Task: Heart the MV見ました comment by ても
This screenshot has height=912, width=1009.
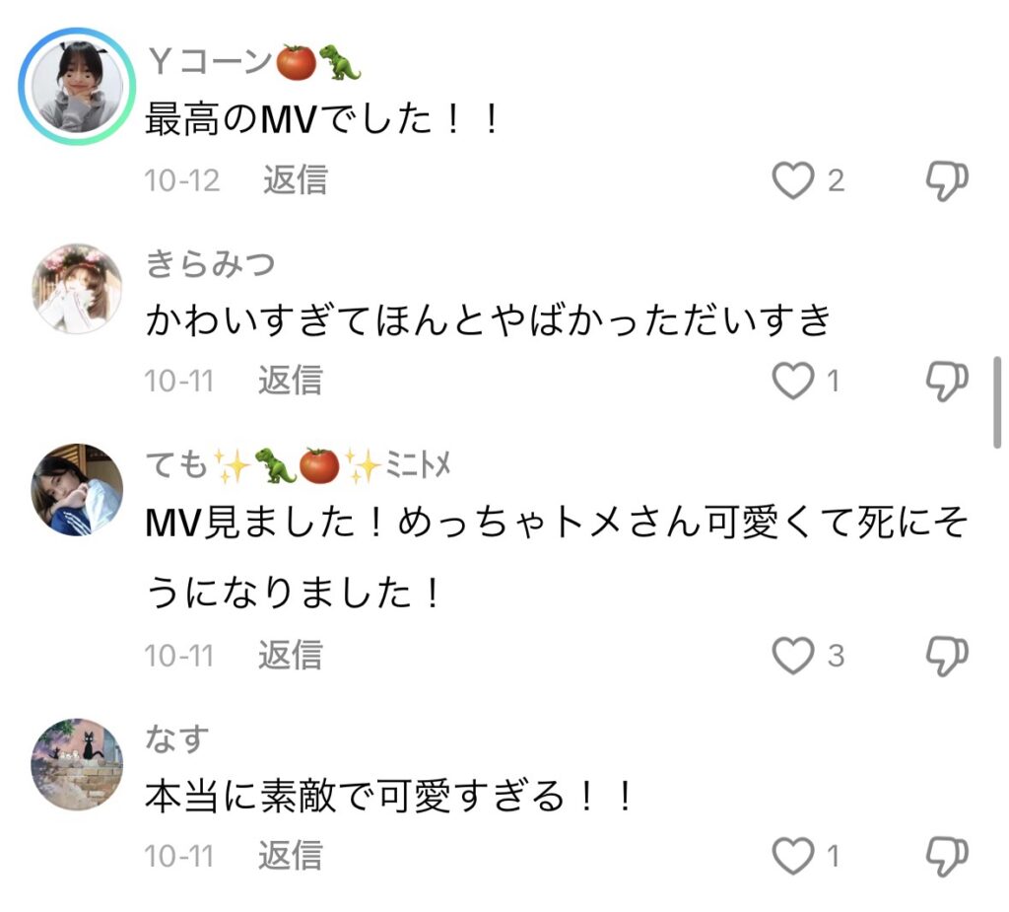Action: 793,656
